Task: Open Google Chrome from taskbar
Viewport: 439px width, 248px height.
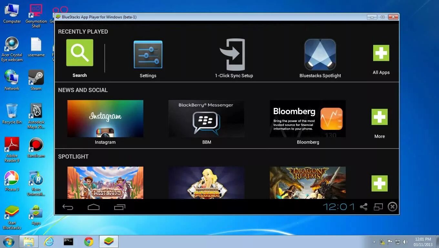Action: point(89,242)
